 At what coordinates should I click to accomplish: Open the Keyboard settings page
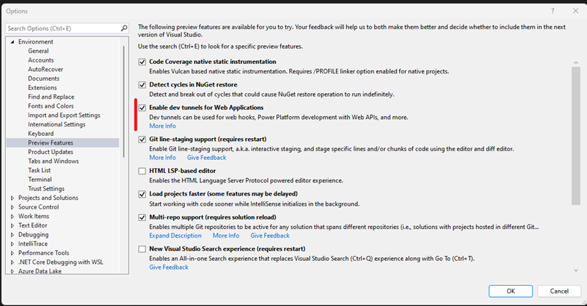tap(41, 134)
